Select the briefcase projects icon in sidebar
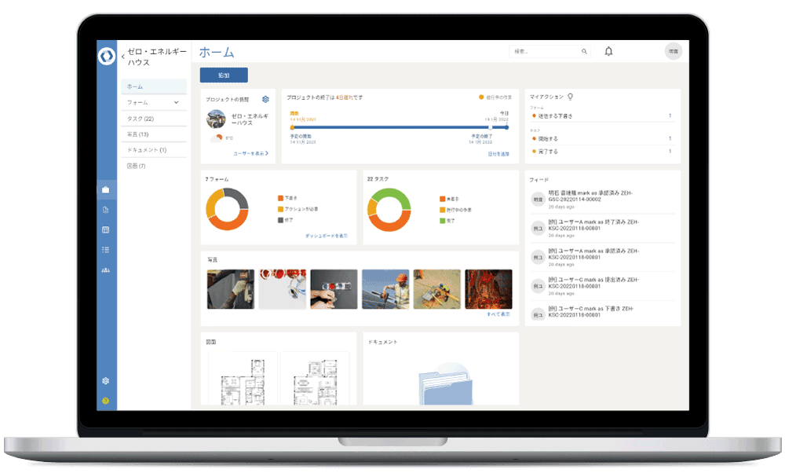The width and height of the screenshot is (785, 473). (x=106, y=189)
